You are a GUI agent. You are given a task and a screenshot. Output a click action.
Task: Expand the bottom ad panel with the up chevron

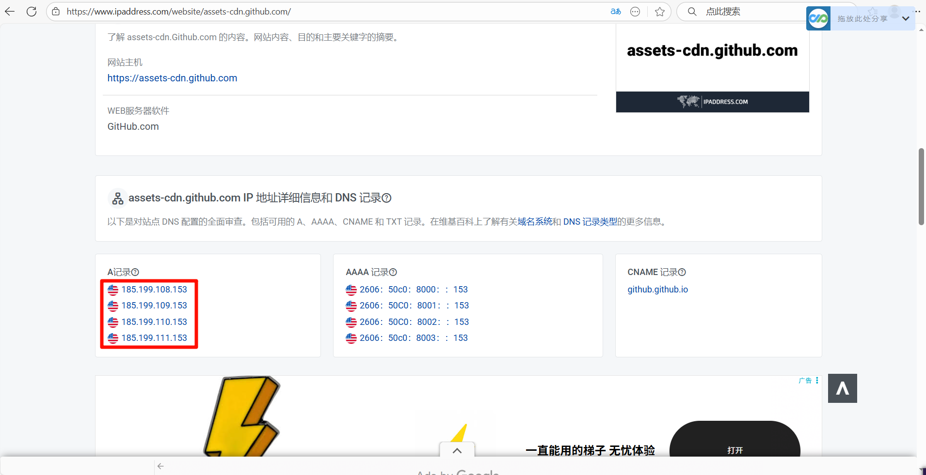point(457,450)
